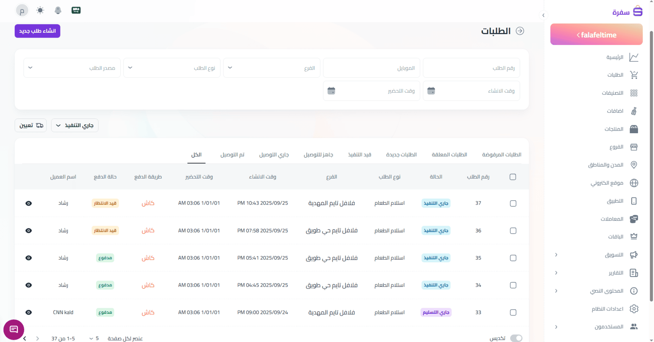This screenshot has width=654, height=342.
Task: Open the chat support bubble icon
Action: click(13, 329)
